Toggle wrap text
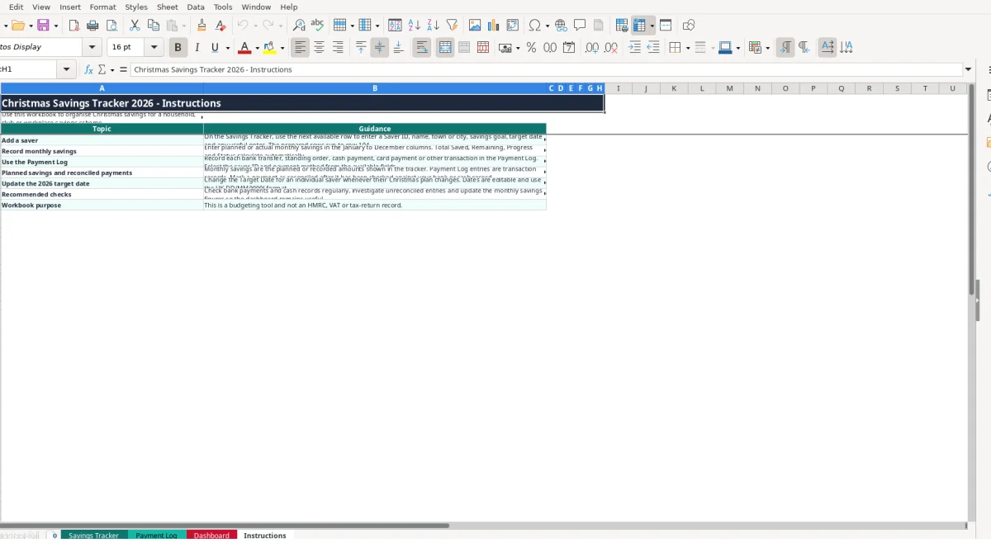The height and width of the screenshot is (557, 991). tap(422, 48)
